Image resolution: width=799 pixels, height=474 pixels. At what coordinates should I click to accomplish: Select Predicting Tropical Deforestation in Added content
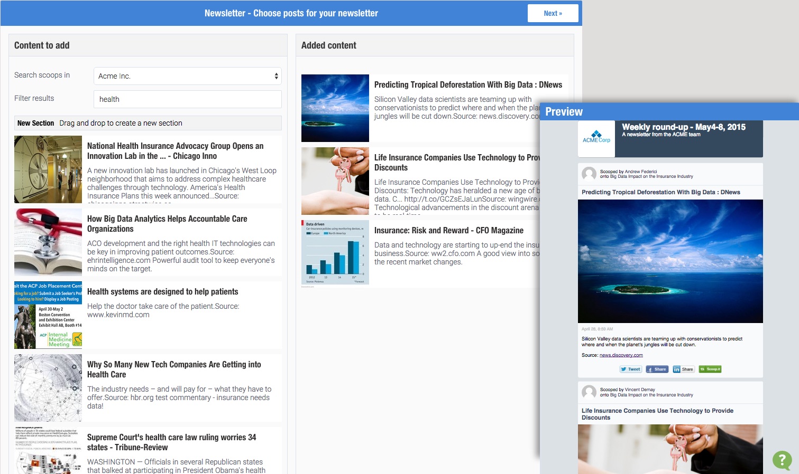[468, 85]
